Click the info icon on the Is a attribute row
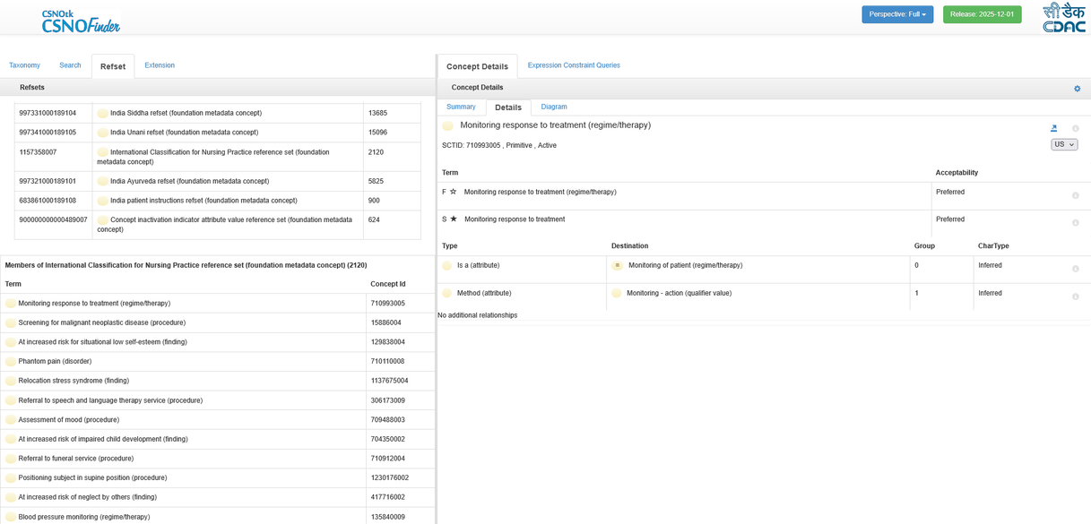The height and width of the screenshot is (524, 1091). pyautogui.click(x=1075, y=269)
